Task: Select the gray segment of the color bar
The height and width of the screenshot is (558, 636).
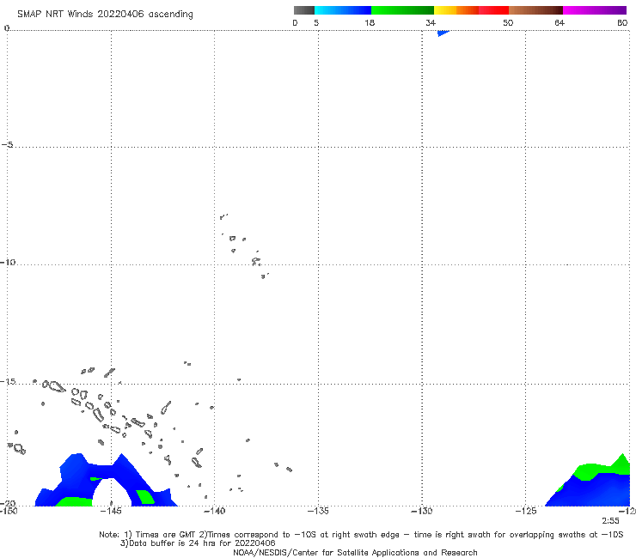Action: coord(304,10)
